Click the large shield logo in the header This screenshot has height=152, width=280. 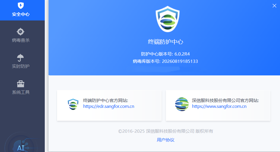click(167, 19)
